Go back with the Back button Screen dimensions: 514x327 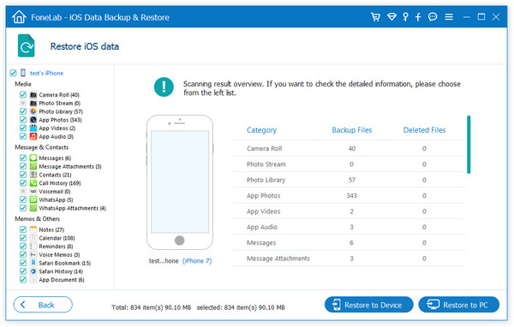[x=43, y=305]
